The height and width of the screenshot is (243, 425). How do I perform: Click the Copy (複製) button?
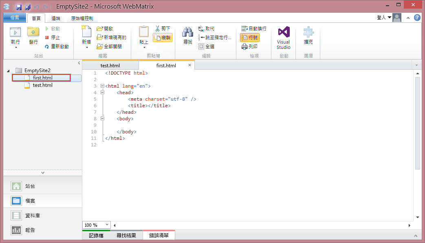tap(163, 38)
